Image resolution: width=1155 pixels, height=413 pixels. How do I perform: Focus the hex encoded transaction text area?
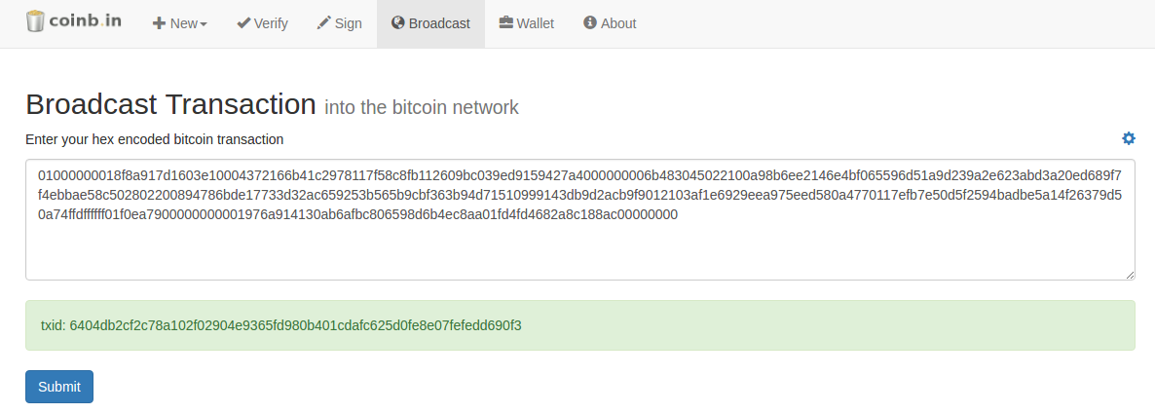(580, 219)
